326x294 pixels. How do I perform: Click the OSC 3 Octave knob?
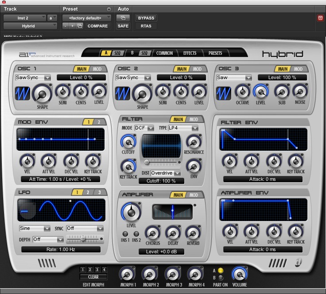click(x=242, y=92)
